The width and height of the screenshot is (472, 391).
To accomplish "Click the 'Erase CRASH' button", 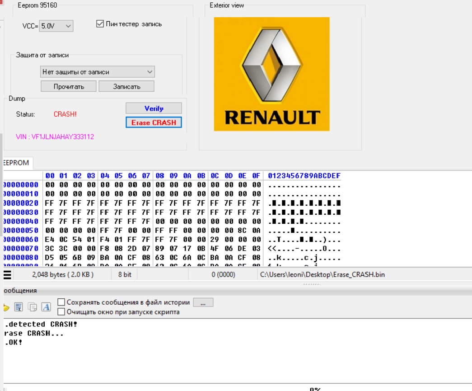I will 154,122.
